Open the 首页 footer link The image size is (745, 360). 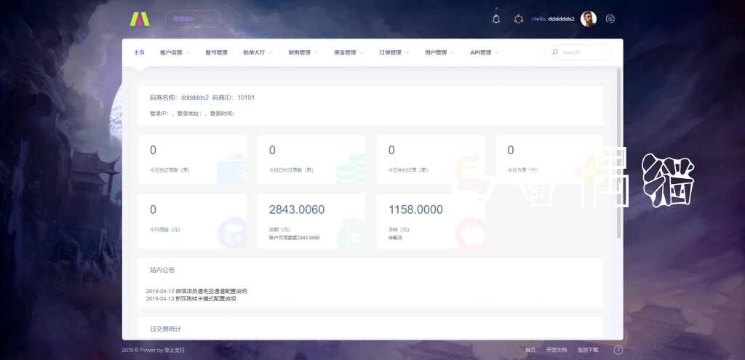(x=530, y=350)
